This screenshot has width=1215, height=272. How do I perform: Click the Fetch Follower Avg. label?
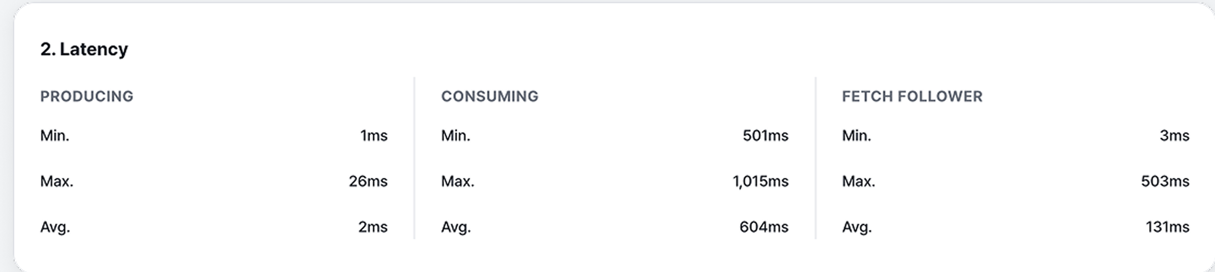coord(857,227)
